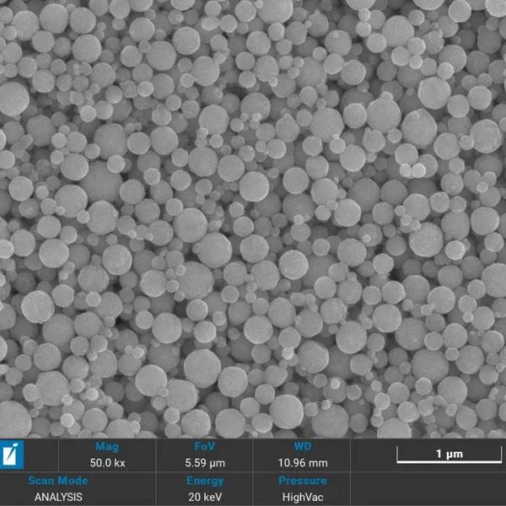Click the FoV label
The image size is (506, 506).
pos(205,446)
